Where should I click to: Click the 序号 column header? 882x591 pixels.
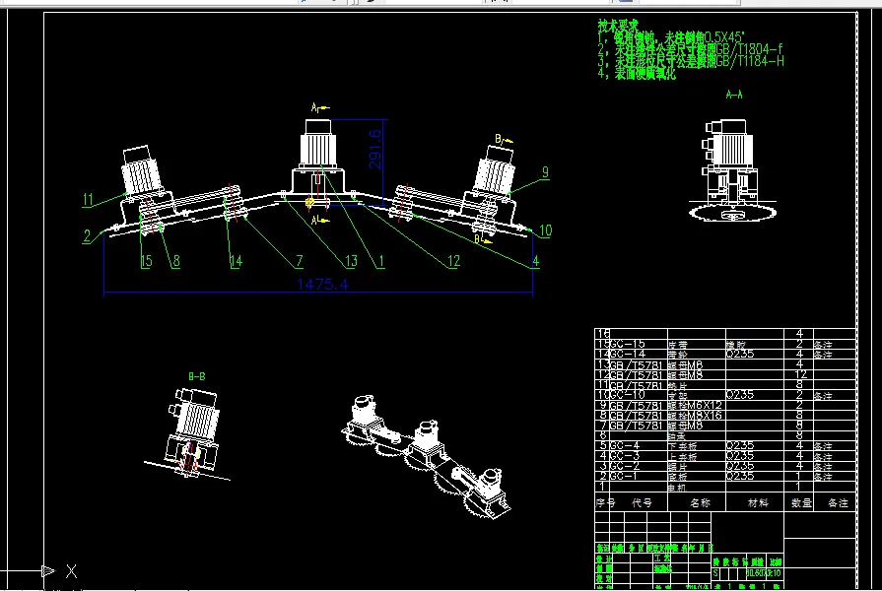click(605, 502)
